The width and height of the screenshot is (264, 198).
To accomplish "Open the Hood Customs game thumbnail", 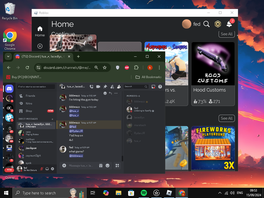I will coord(213,64).
